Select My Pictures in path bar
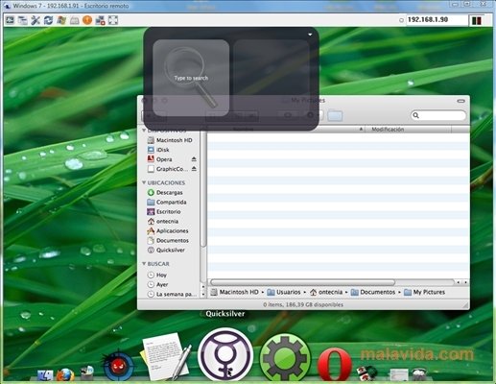The image size is (496, 384). click(424, 292)
